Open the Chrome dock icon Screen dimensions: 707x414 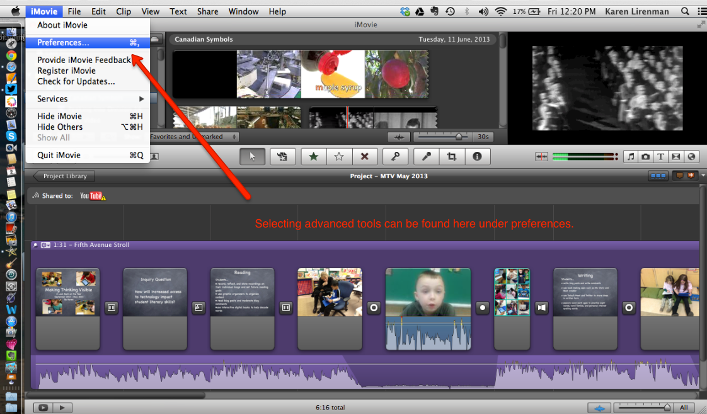11,55
